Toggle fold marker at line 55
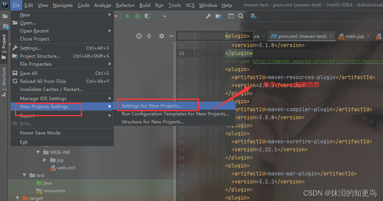Viewport: 383px width, 201px height. point(198,53)
